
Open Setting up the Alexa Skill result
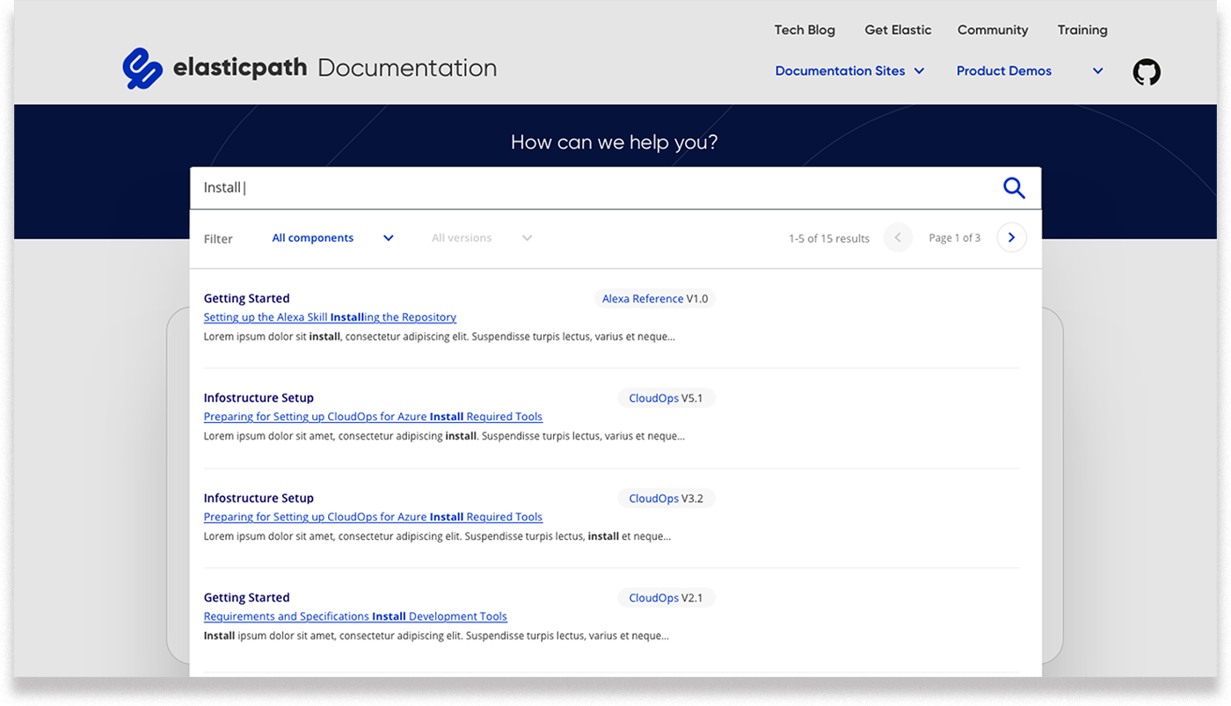tap(330, 317)
